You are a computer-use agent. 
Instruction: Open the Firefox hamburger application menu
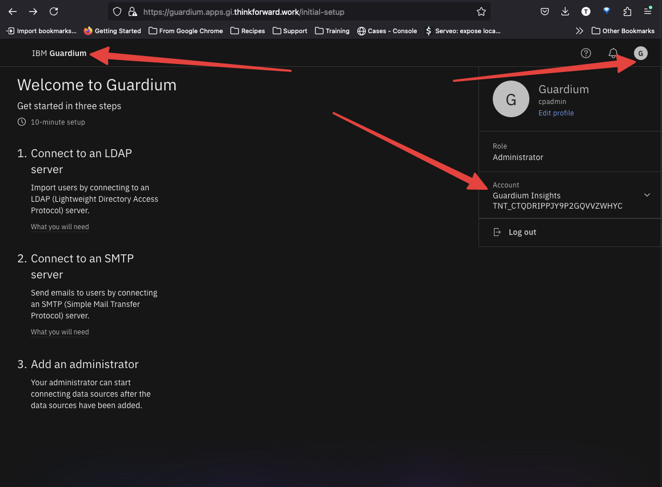pyautogui.click(x=648, y=11)
